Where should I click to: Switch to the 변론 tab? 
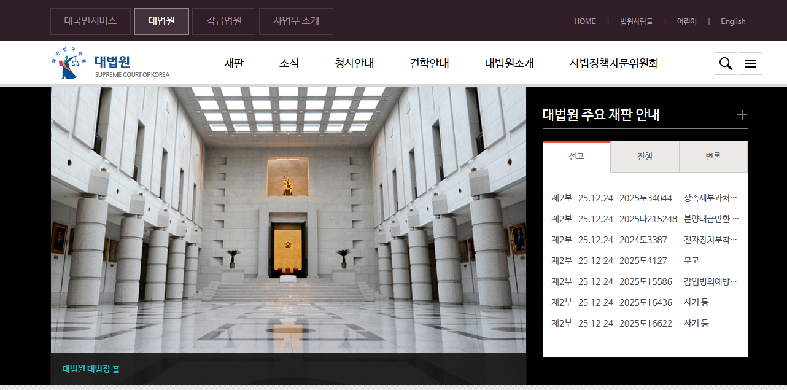point(713,156)
